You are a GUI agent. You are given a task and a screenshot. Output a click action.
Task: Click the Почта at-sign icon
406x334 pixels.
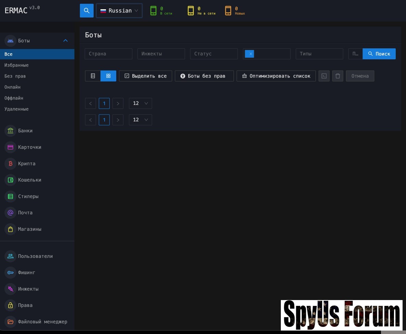tap(11, 213)
